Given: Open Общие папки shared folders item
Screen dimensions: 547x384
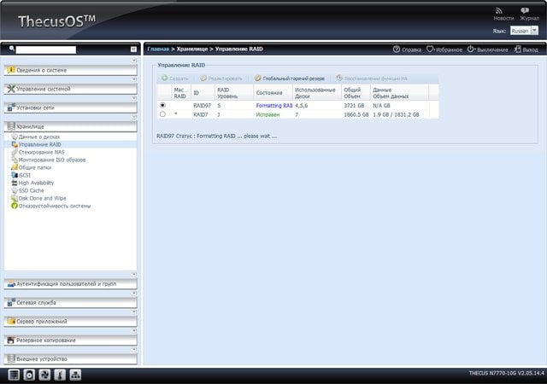Looking at the screenshot, I should point(34,167).
